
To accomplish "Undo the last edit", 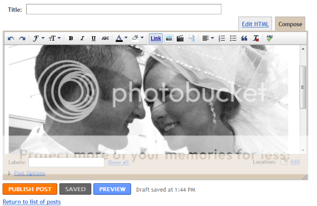I will [11, 38].
